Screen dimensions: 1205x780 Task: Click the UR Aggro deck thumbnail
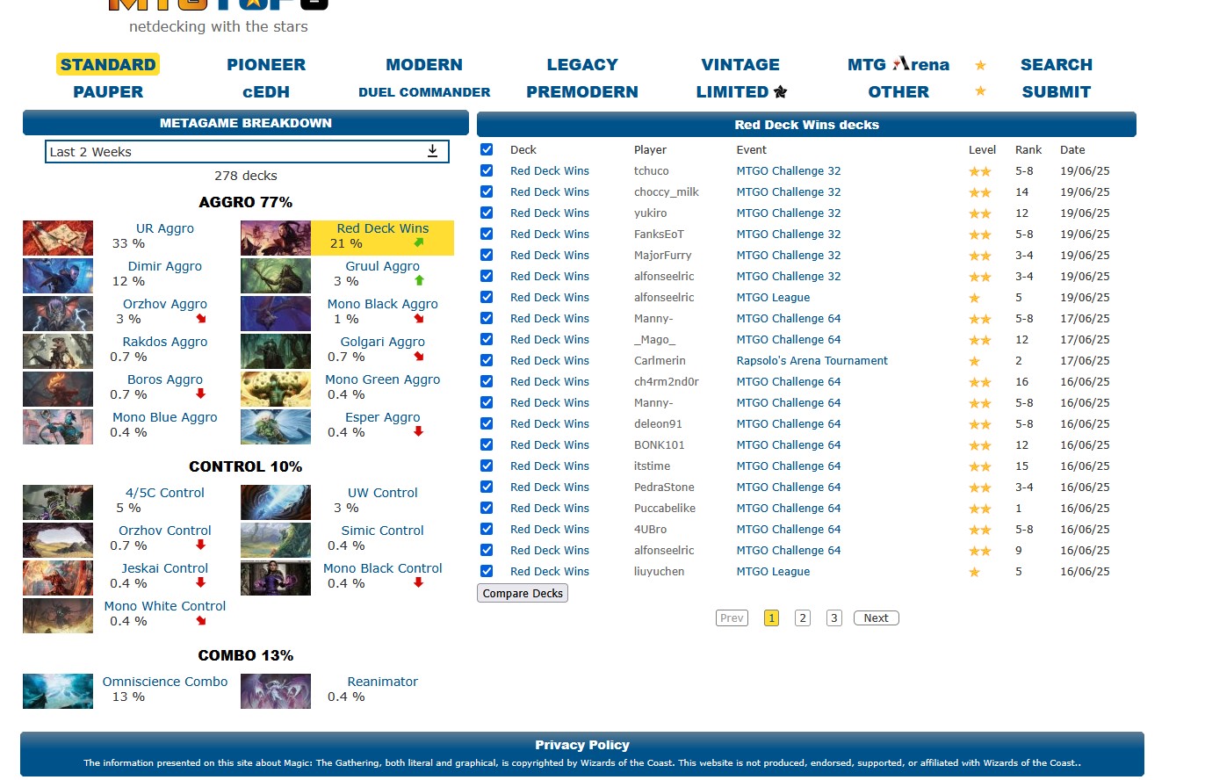pos(58,238)
